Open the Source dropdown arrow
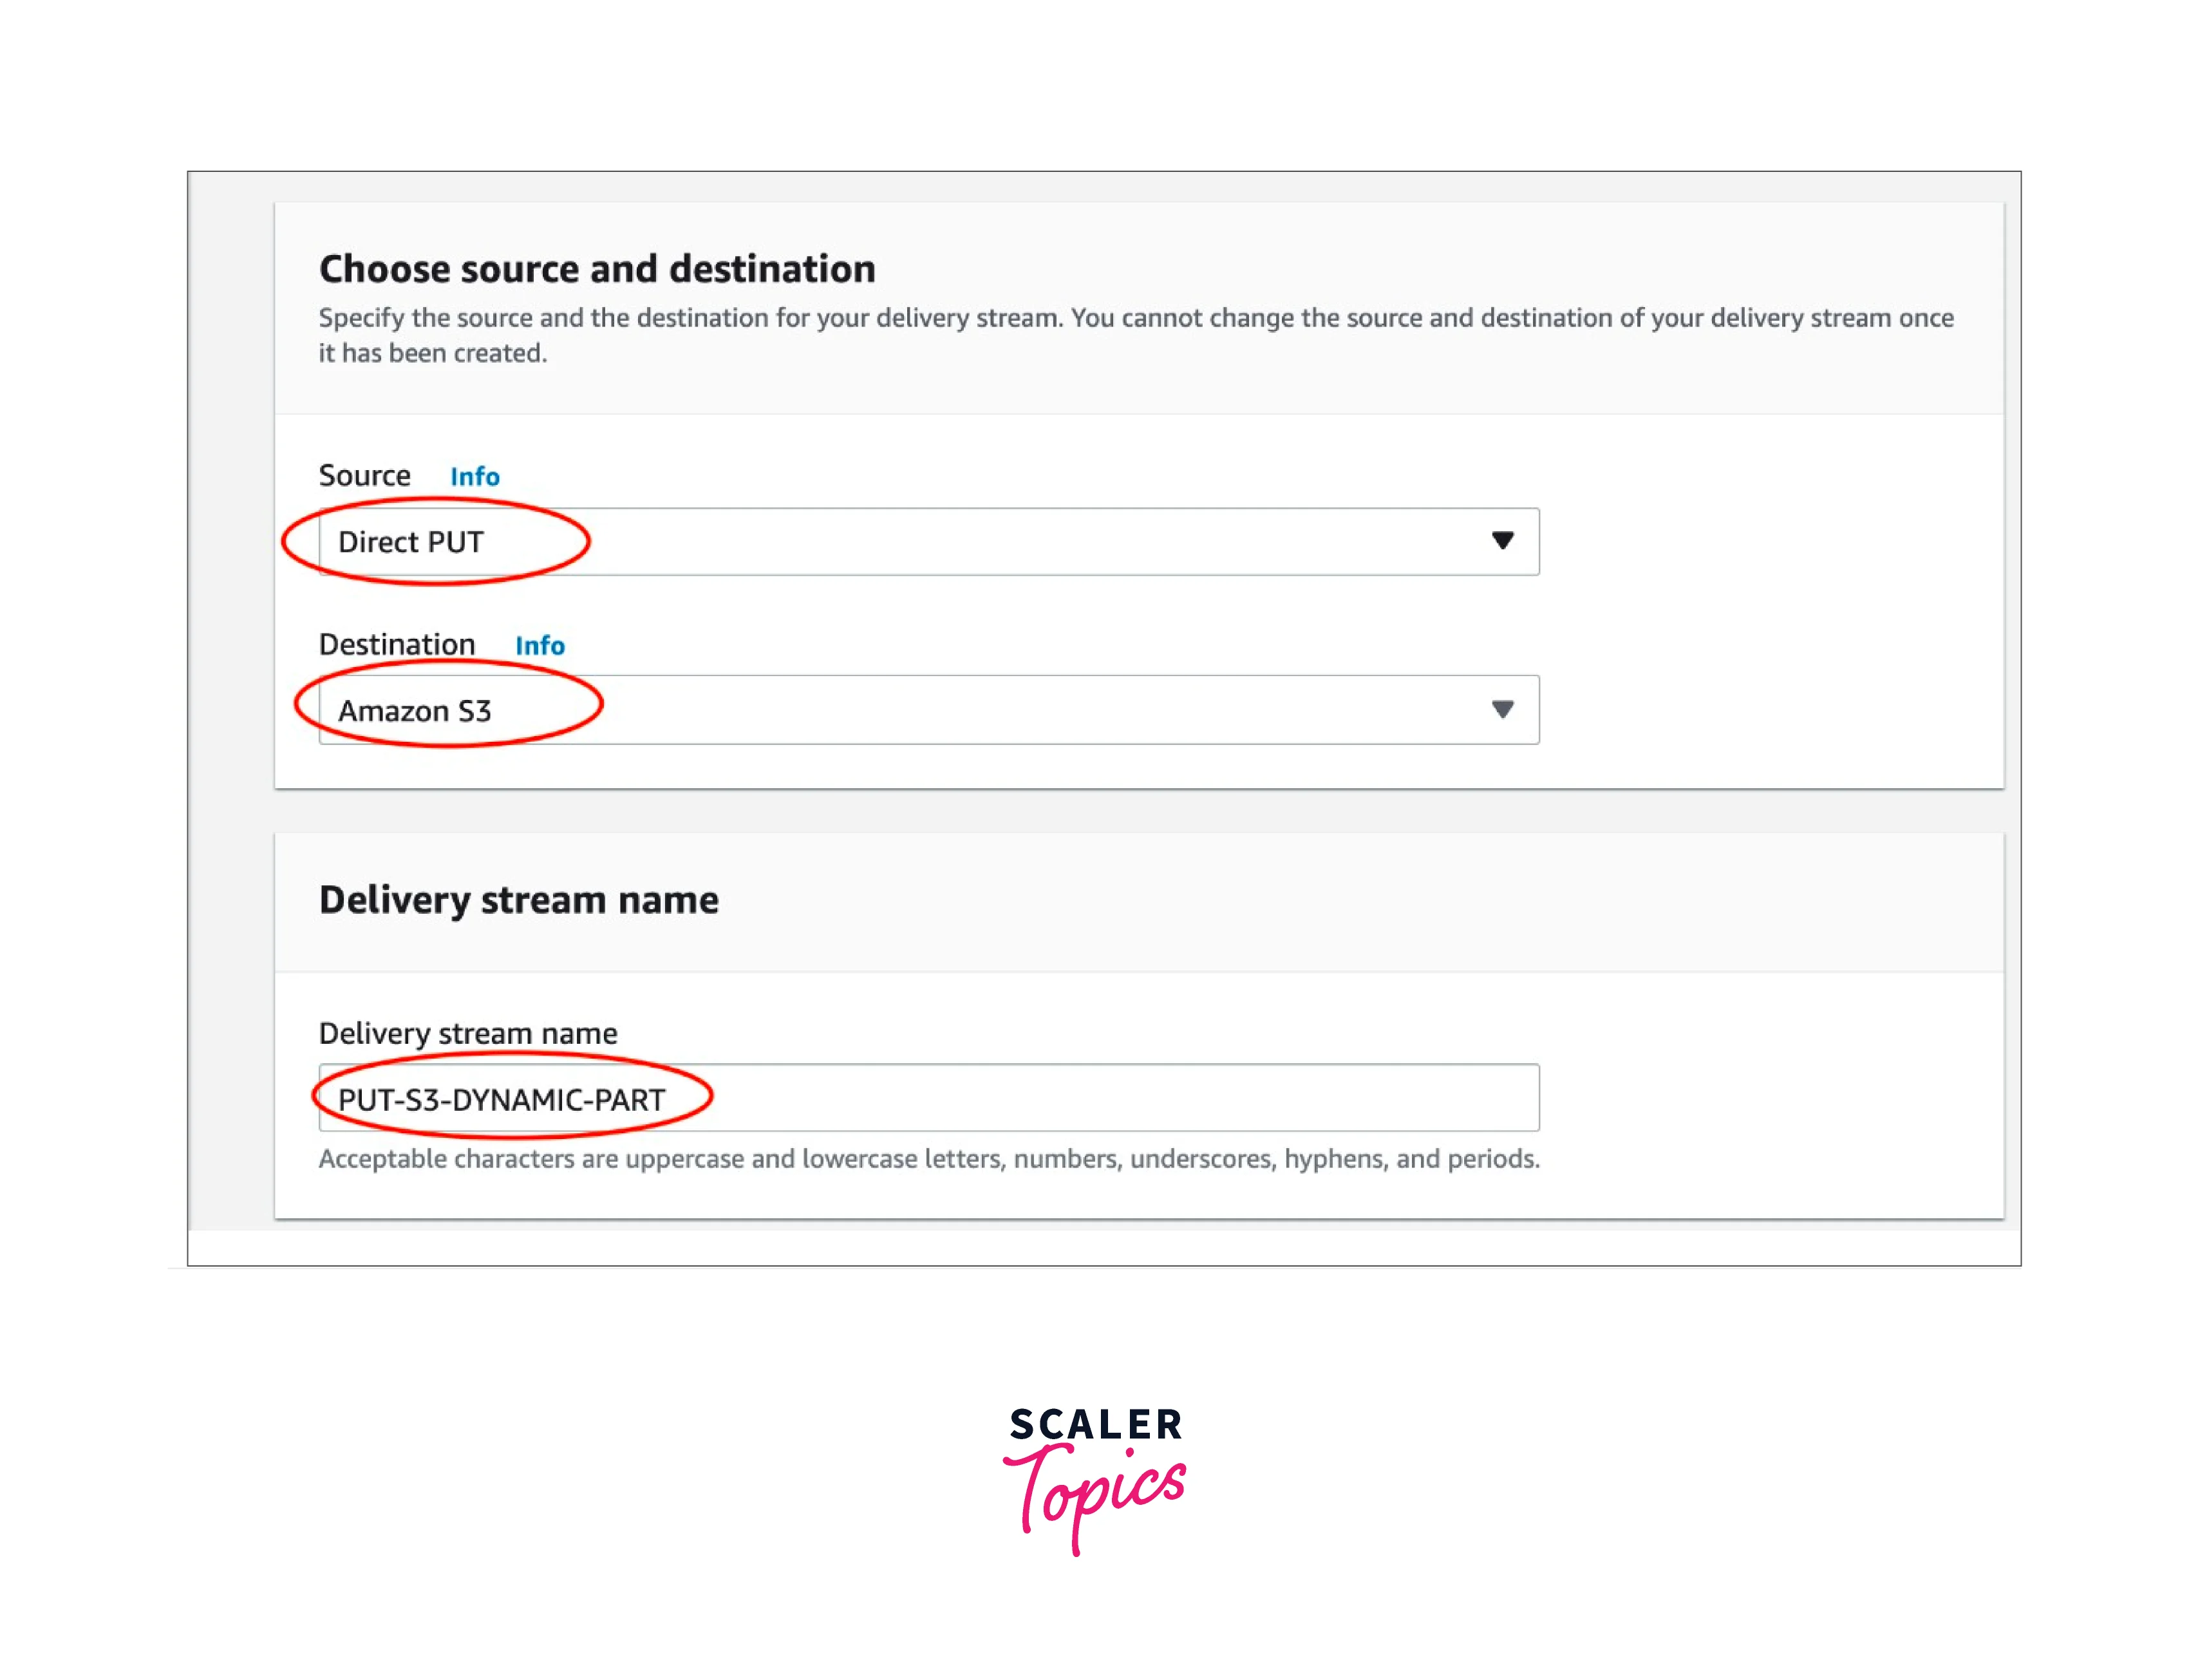 1501,541
